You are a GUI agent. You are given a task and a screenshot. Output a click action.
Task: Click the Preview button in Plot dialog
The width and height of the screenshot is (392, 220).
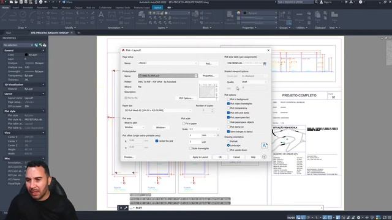pyautogui.click(x=129, y=157)
